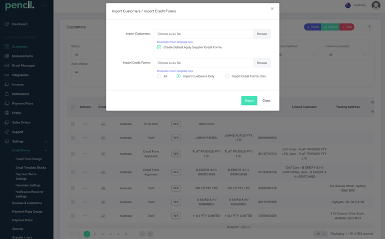This screenshot has height=239, width=385.
Task: Click the user avatar at top right
Action: pos(375,5)
